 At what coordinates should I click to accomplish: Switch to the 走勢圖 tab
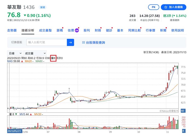12,31
